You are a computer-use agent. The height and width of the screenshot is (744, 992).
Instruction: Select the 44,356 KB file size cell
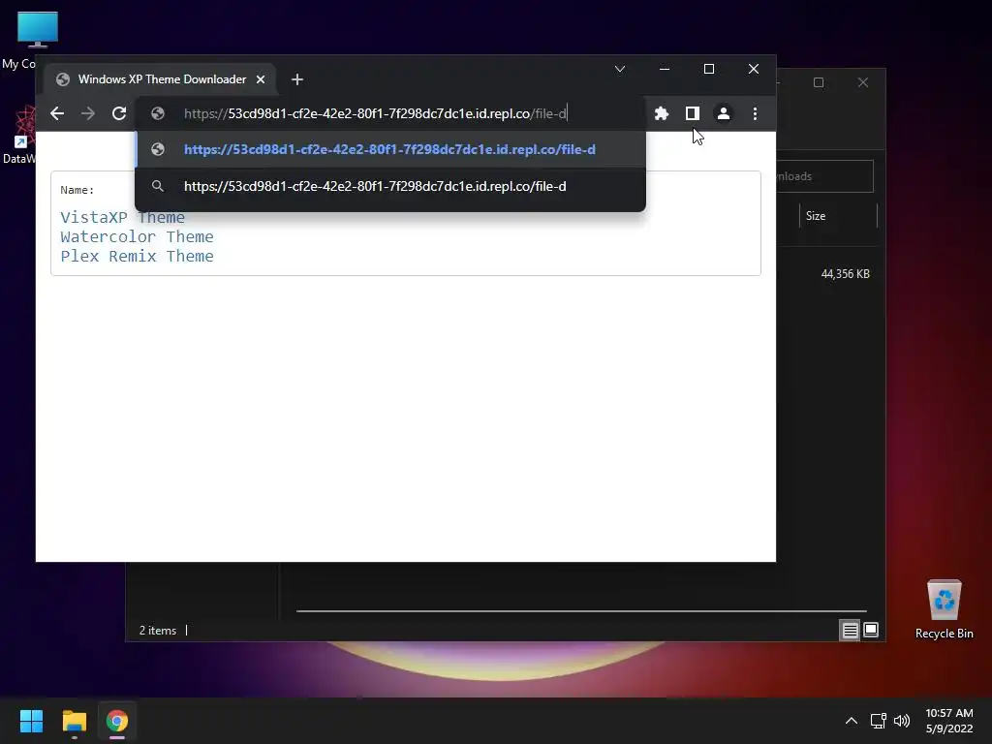tap(845, 274)
